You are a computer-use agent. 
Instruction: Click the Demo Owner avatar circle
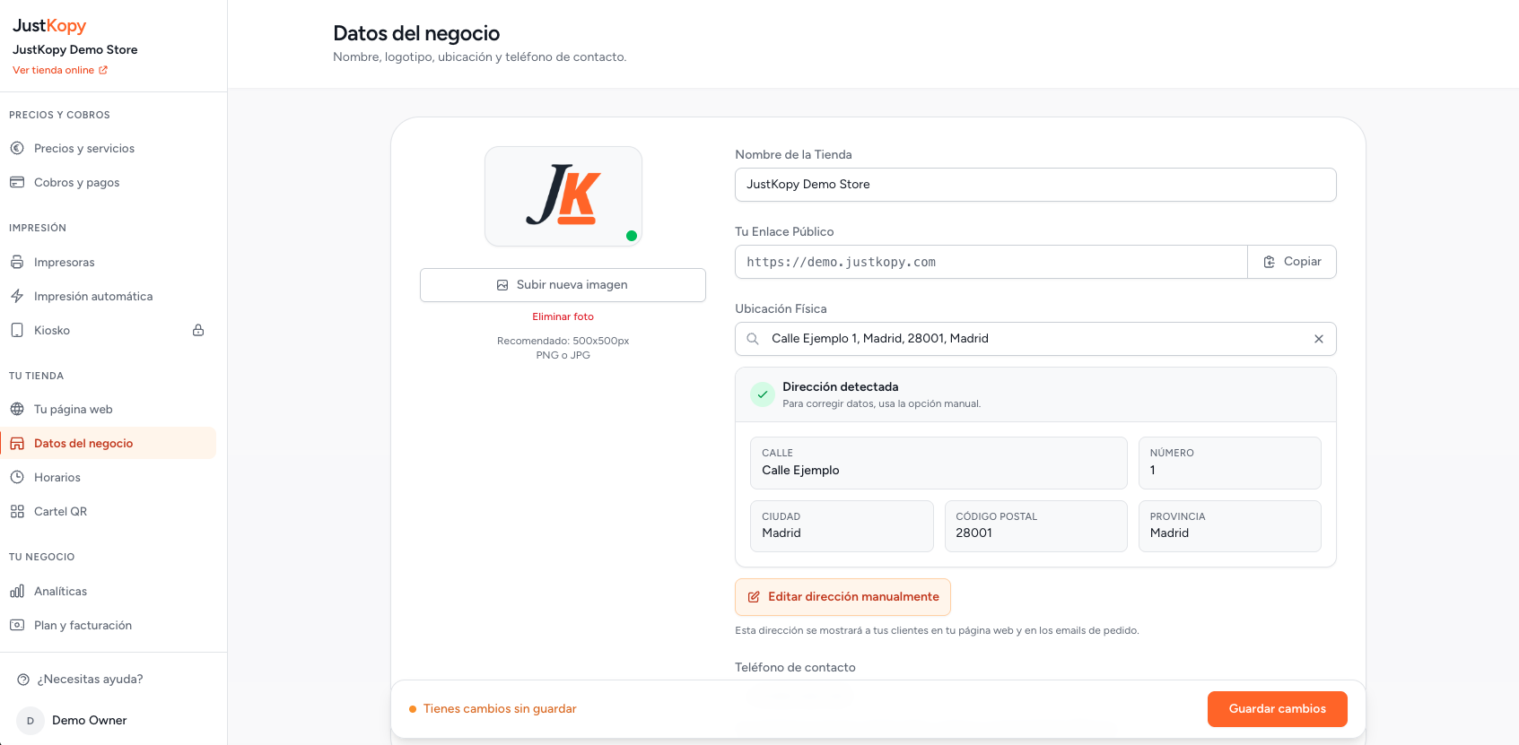(x=31, y=721)
